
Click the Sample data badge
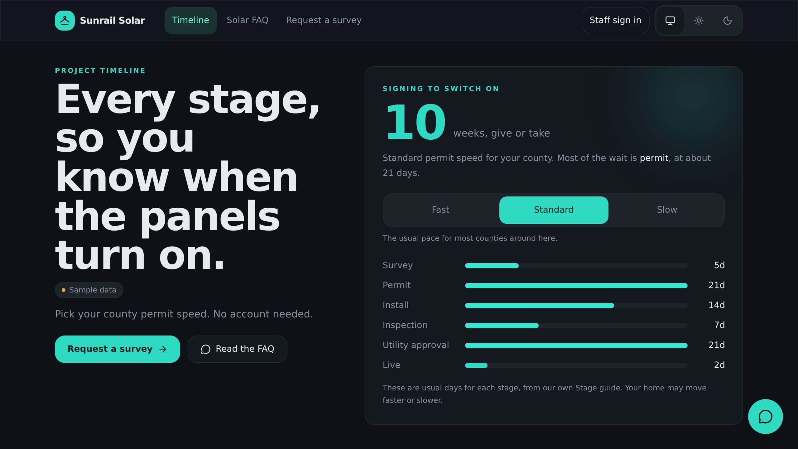[89, 290]
